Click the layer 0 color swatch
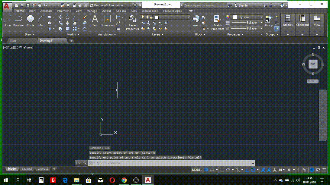Image resolution: width=330 pixels, height=185 pixels. point(157,17)
